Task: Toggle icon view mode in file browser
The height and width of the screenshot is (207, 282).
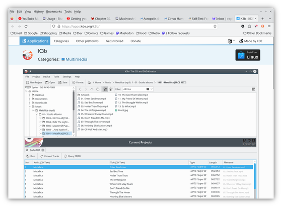Action: pyautogui.click(x=105, y=89)
